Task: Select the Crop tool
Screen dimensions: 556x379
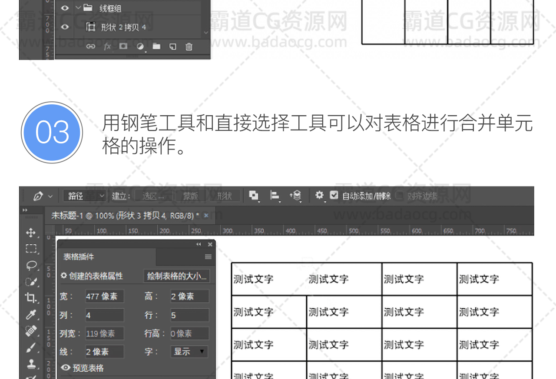Action: point(31,298)
